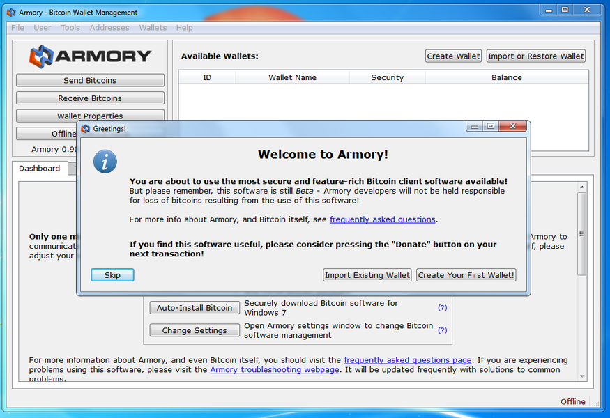Click the Change Settings button
610x418 pixels.
(195, 330)
